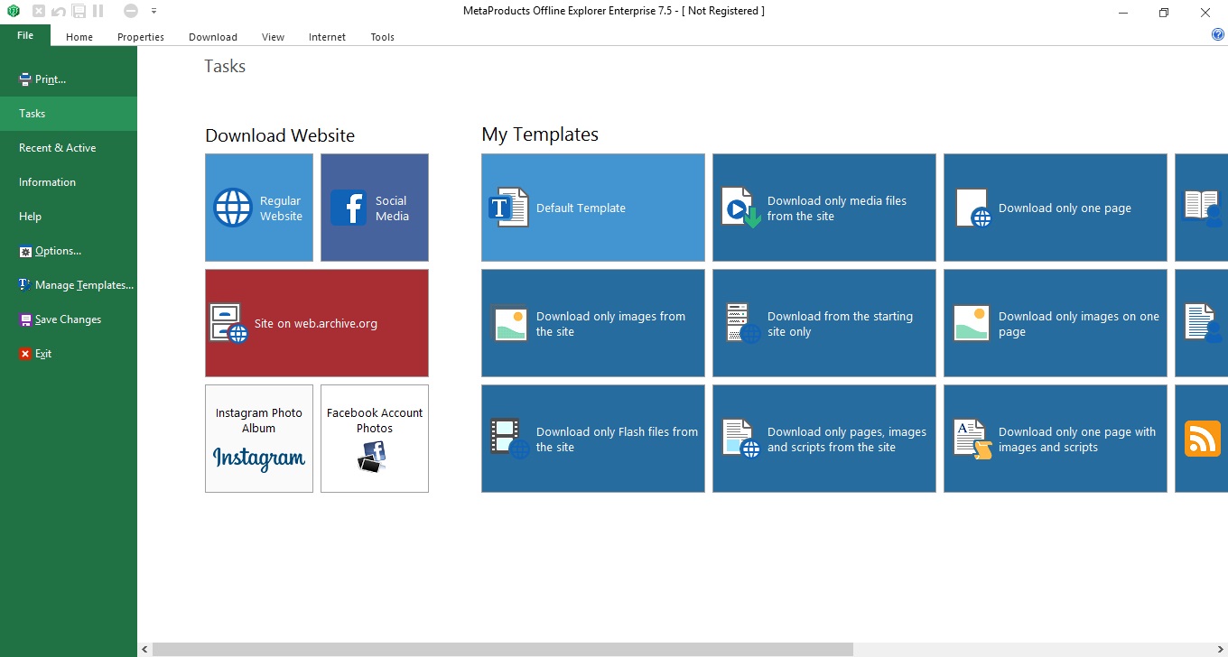1228x657 pixels.
Task: Select the Site on web.archive.org tile
Action: pyautogui.click(x=317, y=323)
